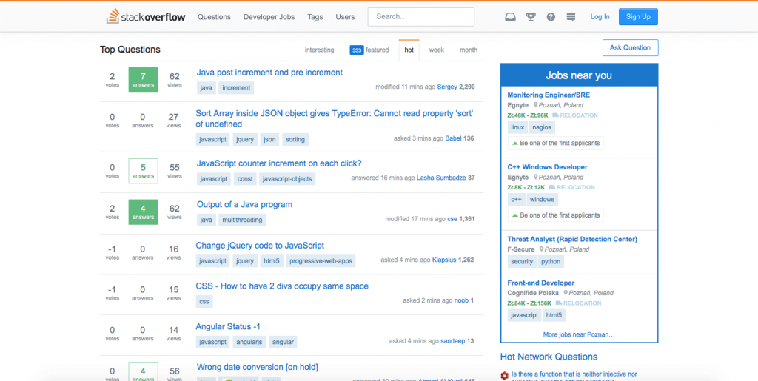This screenshot has height=381, width=758.
Task: Open Developer Jobs in top navigation
Action: (269, 17)
